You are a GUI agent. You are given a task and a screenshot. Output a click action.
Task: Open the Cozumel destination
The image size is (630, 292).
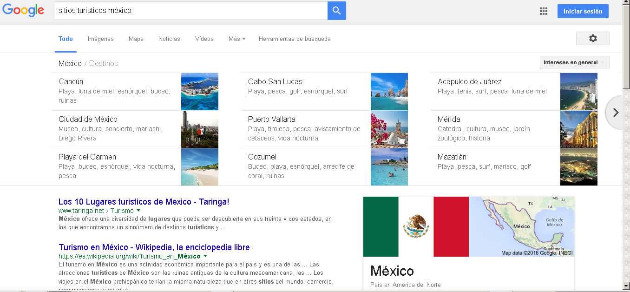[x=262, y=157]
